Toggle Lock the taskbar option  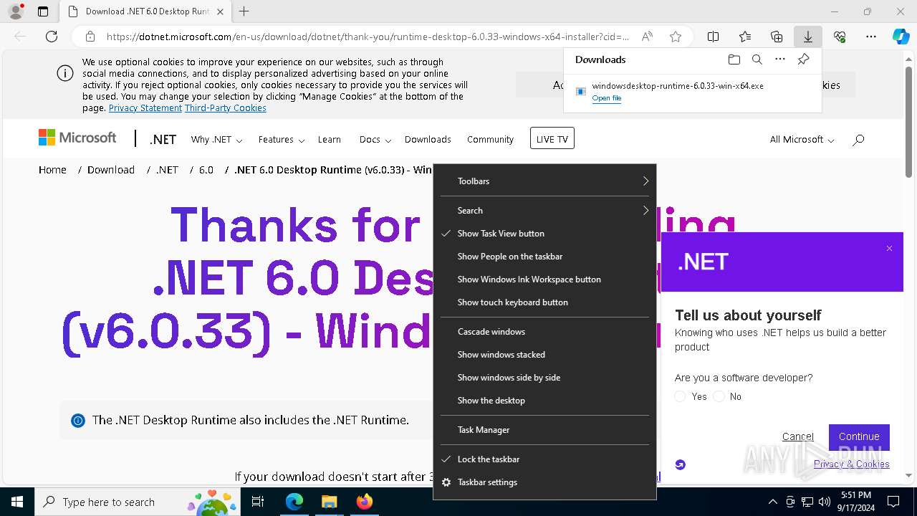(544, 459)
